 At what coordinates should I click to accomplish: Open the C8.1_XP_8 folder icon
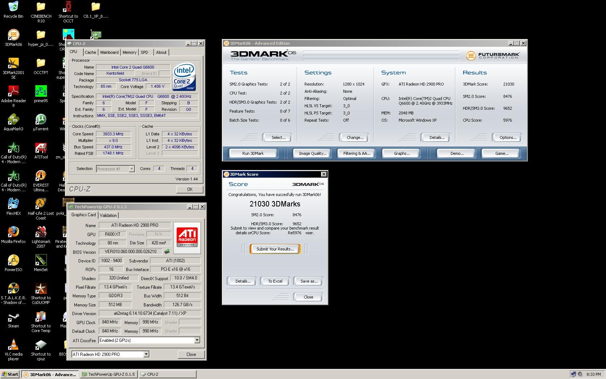coord(96,10)
